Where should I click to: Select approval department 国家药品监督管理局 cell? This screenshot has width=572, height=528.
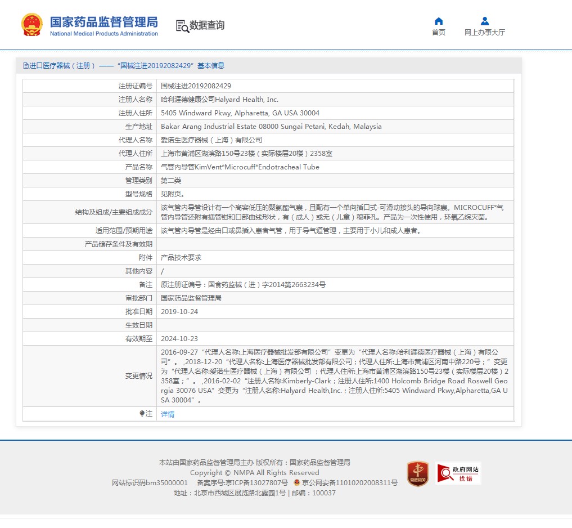coord(335,298)
